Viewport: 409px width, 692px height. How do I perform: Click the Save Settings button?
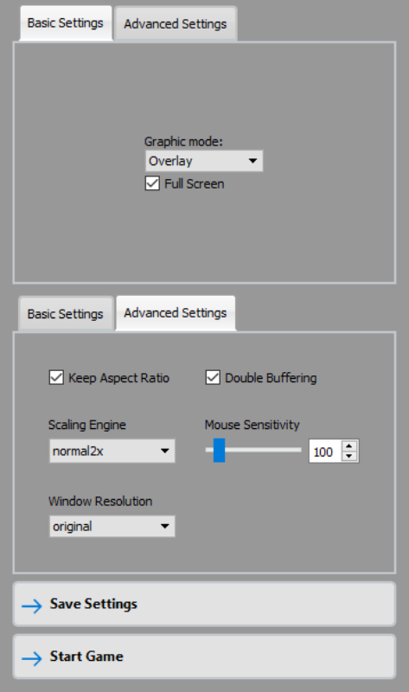pyautogui.click(x=204, y=604)
